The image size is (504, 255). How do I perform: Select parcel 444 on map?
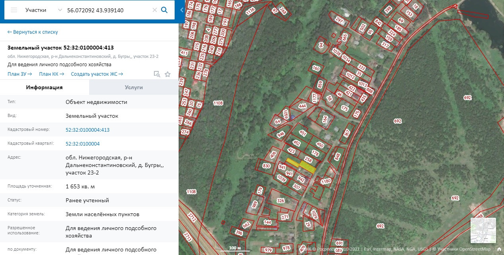point(302,106)
